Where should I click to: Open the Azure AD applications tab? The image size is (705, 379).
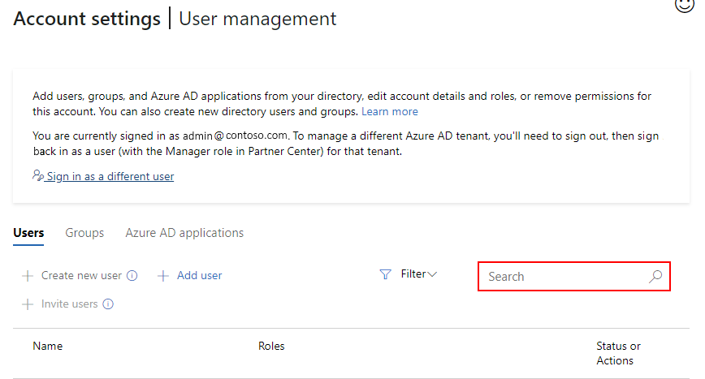click(184, 233)
